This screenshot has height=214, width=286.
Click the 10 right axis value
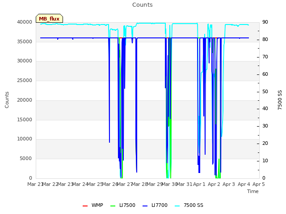coord(265,160)
